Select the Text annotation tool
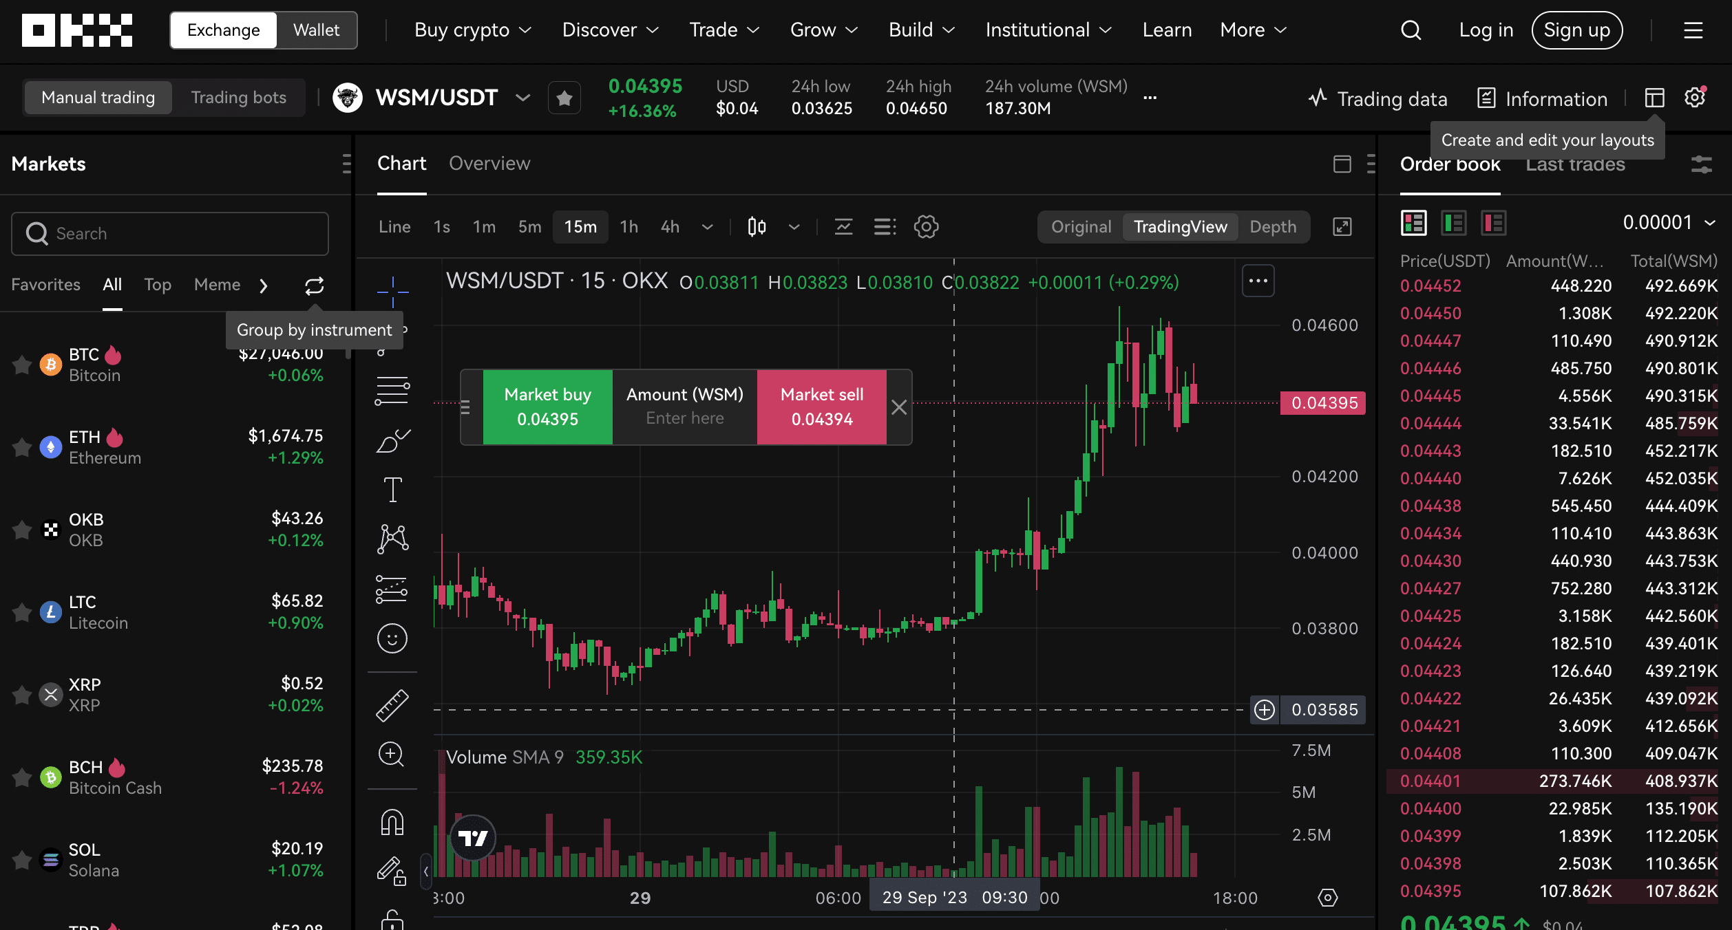The image size is (1732, 930). [x=392, y=490]
